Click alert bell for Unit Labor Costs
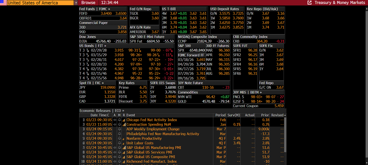Image resolution: width=368 pixels, height=165 pixels. [120, 143]
